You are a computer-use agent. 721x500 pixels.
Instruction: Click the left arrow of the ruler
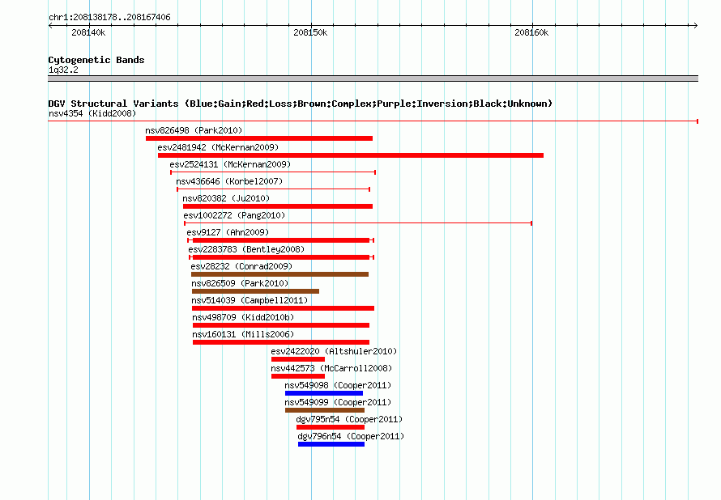50,25
